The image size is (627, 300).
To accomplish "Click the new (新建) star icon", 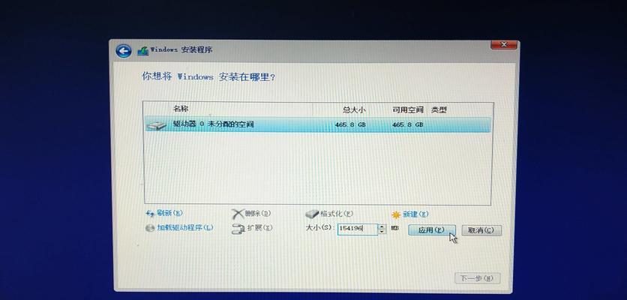I will click(396, 214).
